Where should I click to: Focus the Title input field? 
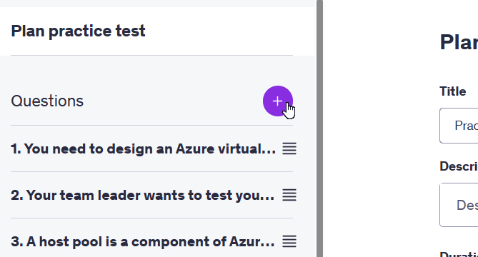(x=459, y=126)
